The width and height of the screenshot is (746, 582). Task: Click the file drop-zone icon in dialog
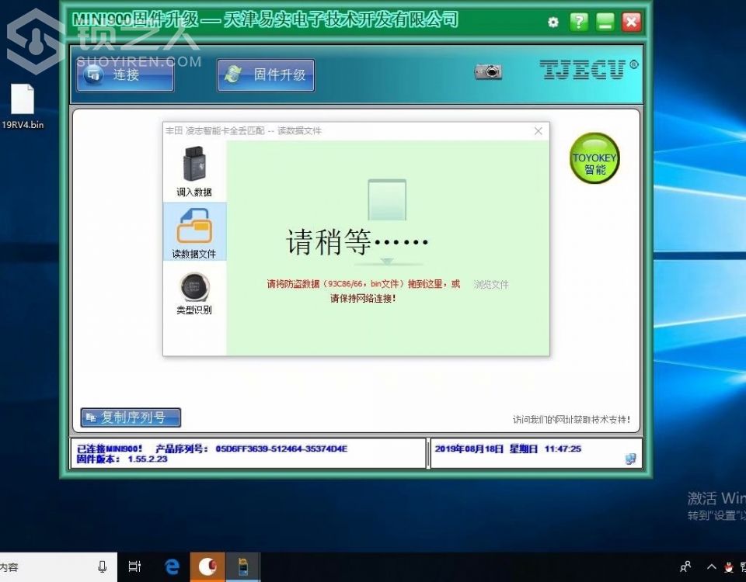[387, 199]
